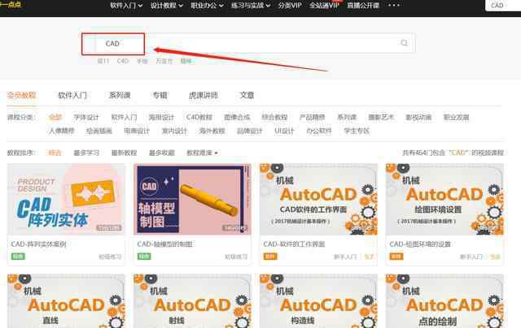Open the AutoCAD 射线 course thumbnail
The width and height of the screenshot is (521, 328).
pyautogui.click(x=192, y=301)
